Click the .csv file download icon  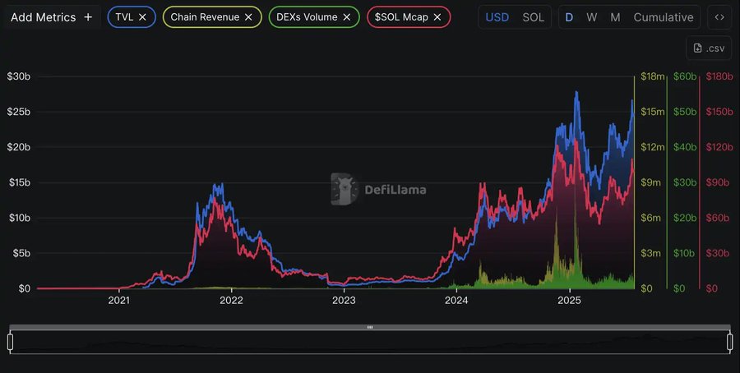(x=698, y=48)
